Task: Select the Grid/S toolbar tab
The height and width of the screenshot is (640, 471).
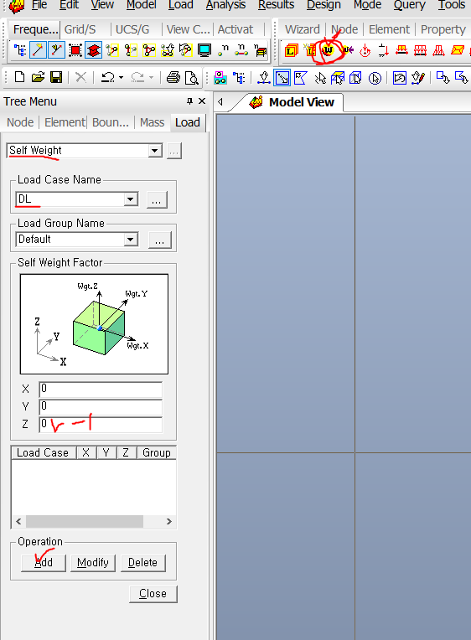Action: point(80,29)
